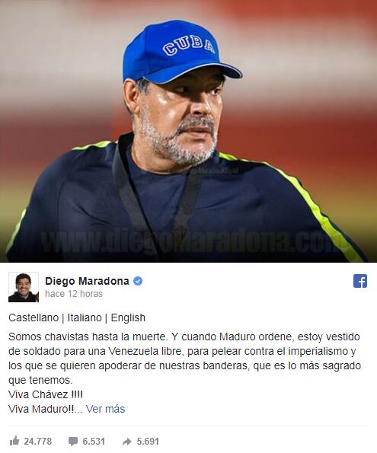This screenshot has height=453, width=377.
Task: Select the Italiano language label
Action: coord(85,317)
